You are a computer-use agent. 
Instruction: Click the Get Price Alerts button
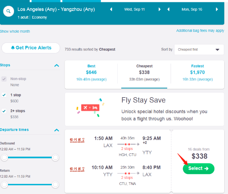pyautogui.click(x=31, y=48)
